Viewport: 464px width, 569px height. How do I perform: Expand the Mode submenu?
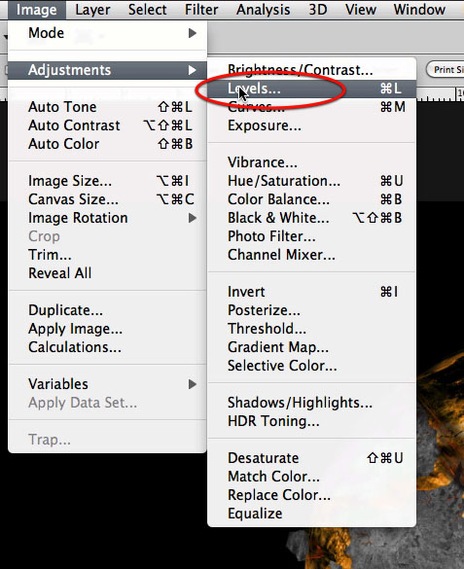(107, 33)
